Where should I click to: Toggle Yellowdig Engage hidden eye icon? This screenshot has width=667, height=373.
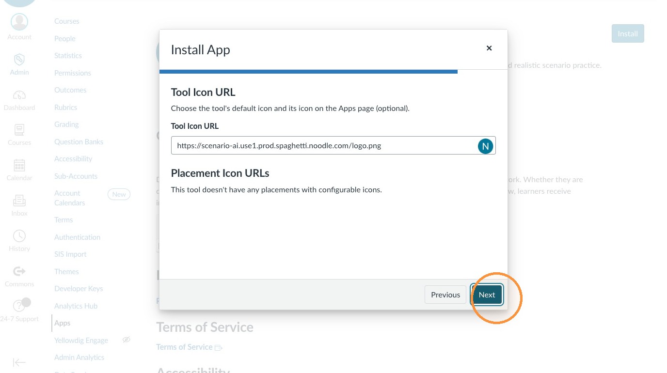[127, 340]
